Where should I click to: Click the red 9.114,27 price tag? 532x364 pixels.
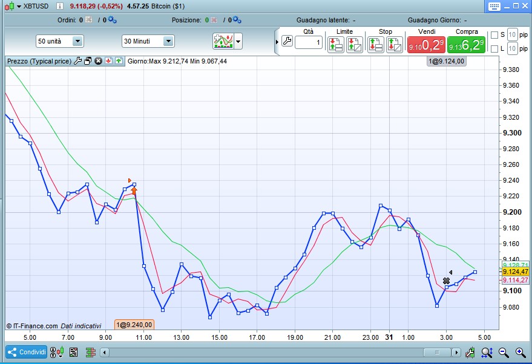click(x=515, y=280)
